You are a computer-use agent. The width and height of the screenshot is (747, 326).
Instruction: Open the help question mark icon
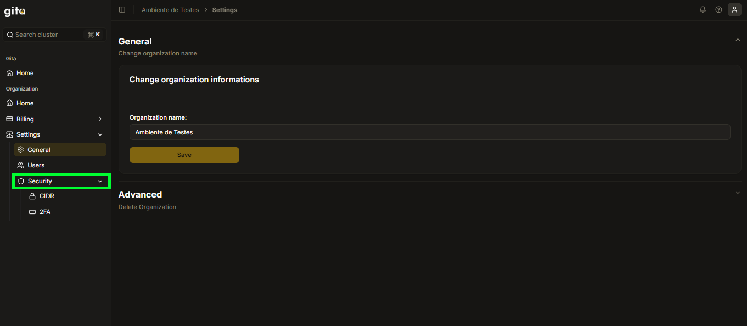(718, 10)
